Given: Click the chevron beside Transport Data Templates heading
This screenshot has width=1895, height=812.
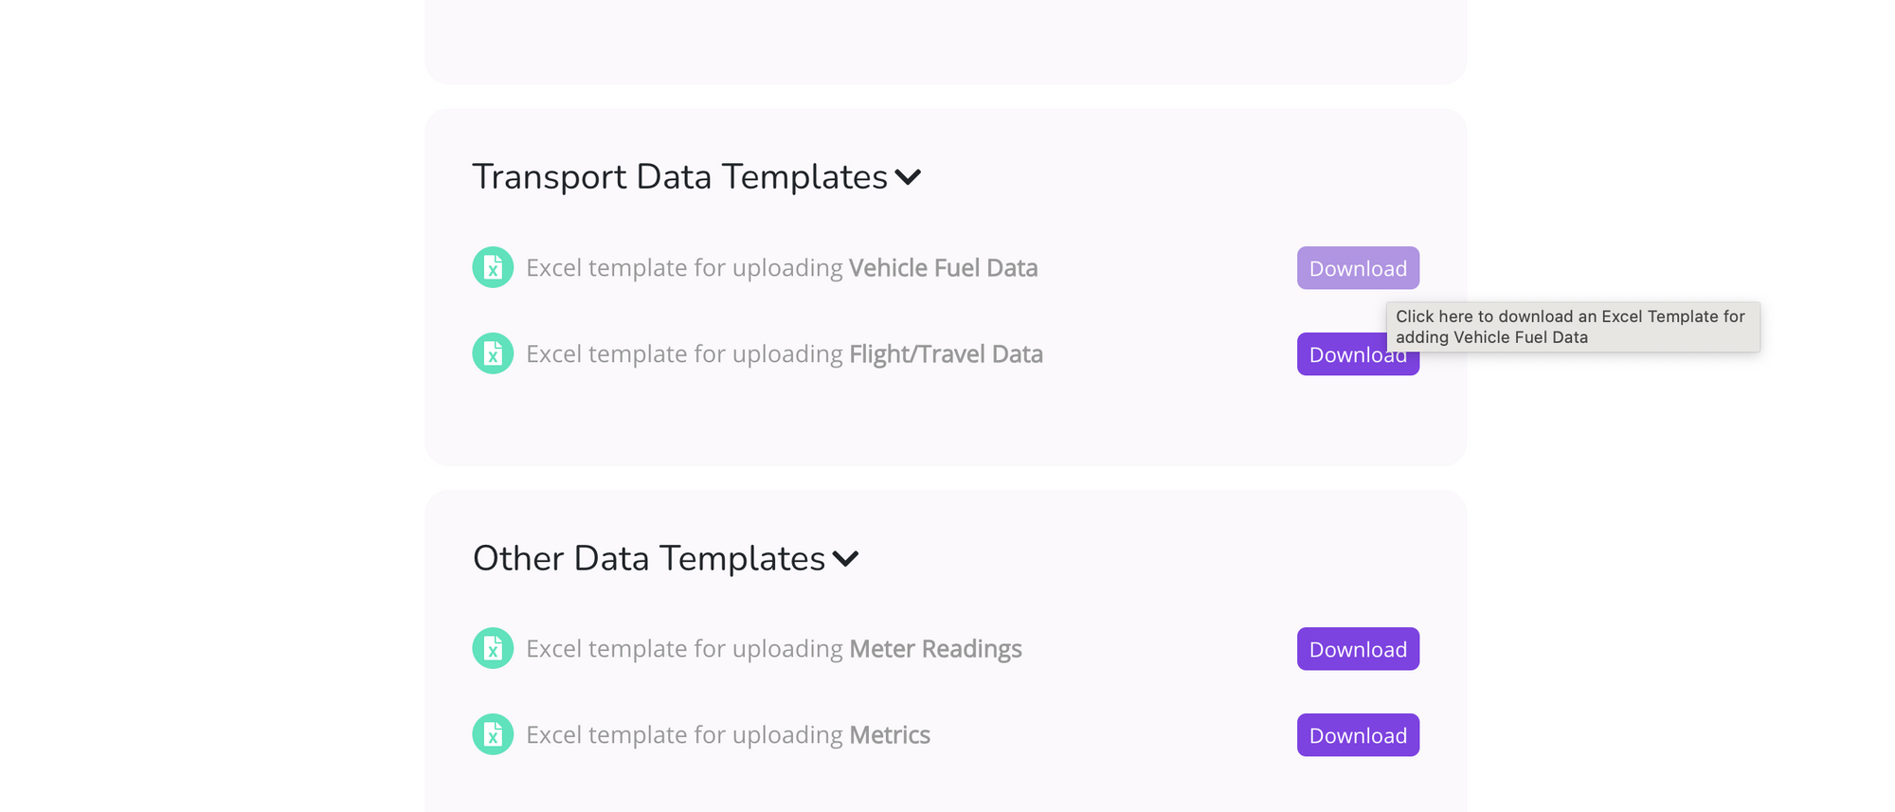Looking at the screenshot, I should (x=908, y=177).
